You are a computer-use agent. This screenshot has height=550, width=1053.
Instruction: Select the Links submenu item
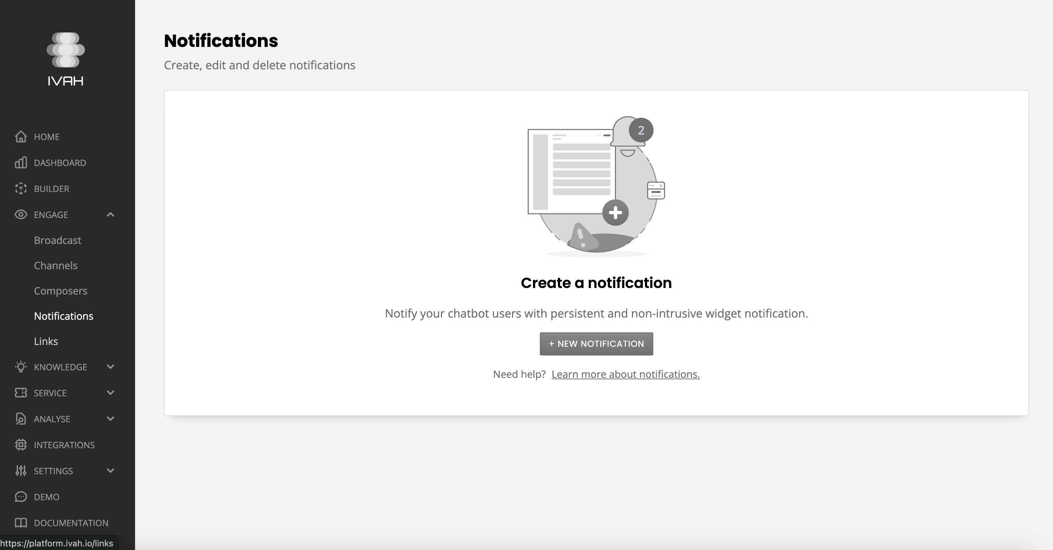(x=46, y=341)
